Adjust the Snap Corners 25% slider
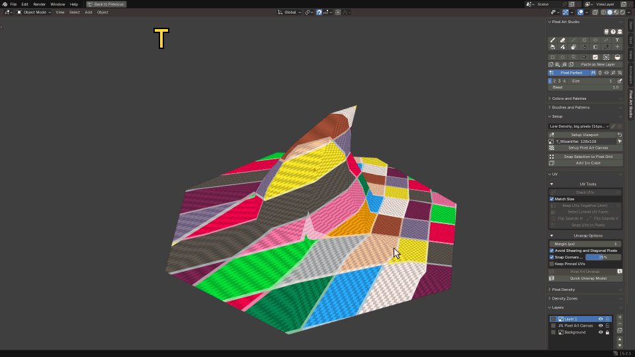Screen dimensions: 635x357 pos(603,257)
